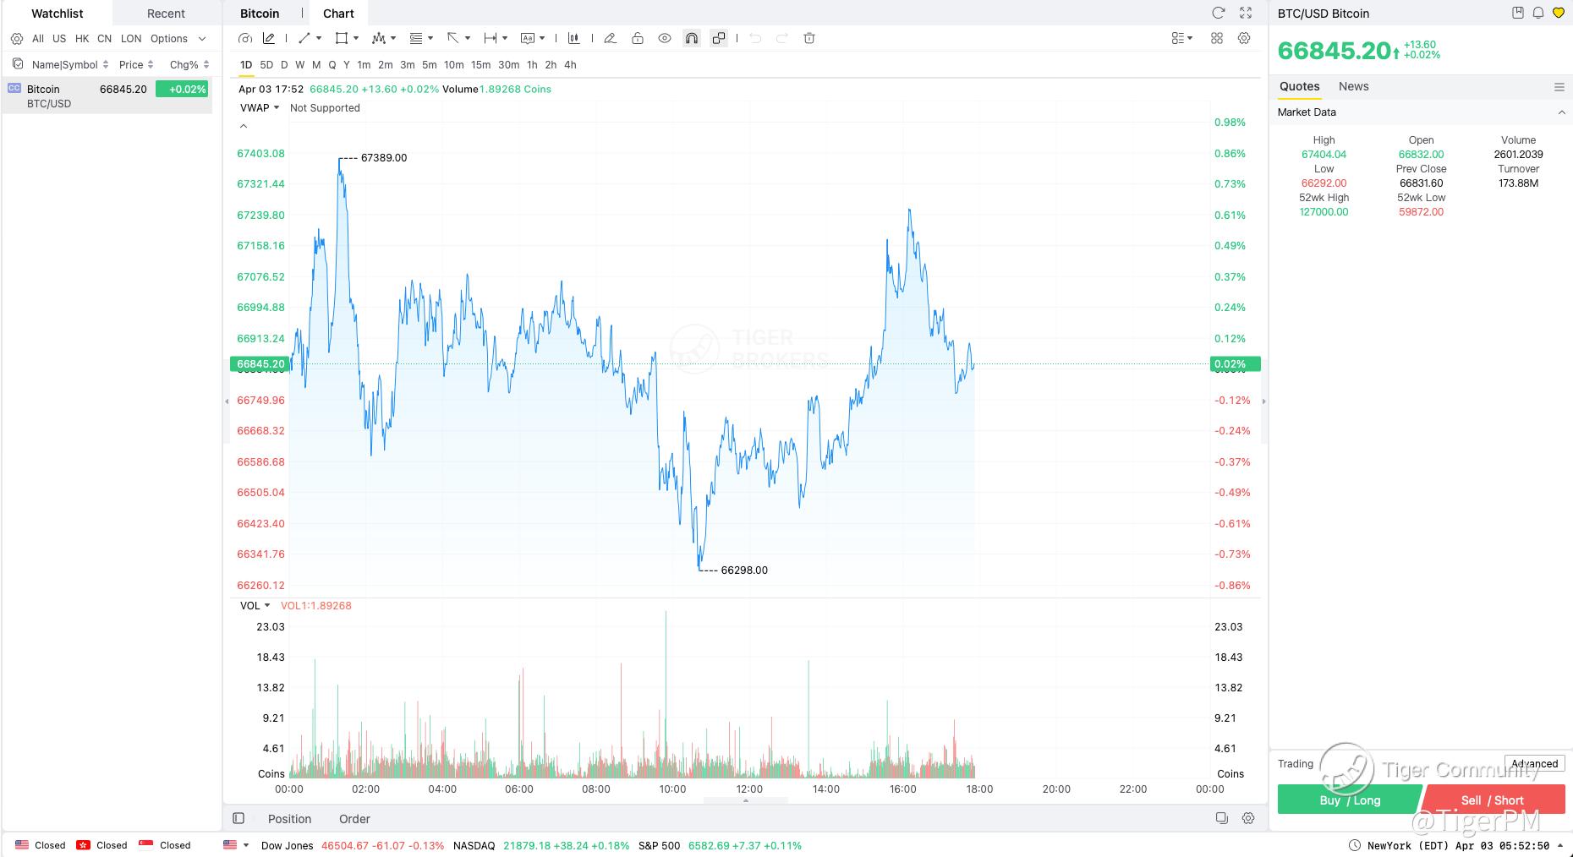This screenshot has width=1573, height=857.
Task: Open the VWAP indicator dropdown
Action: (260, 107)
